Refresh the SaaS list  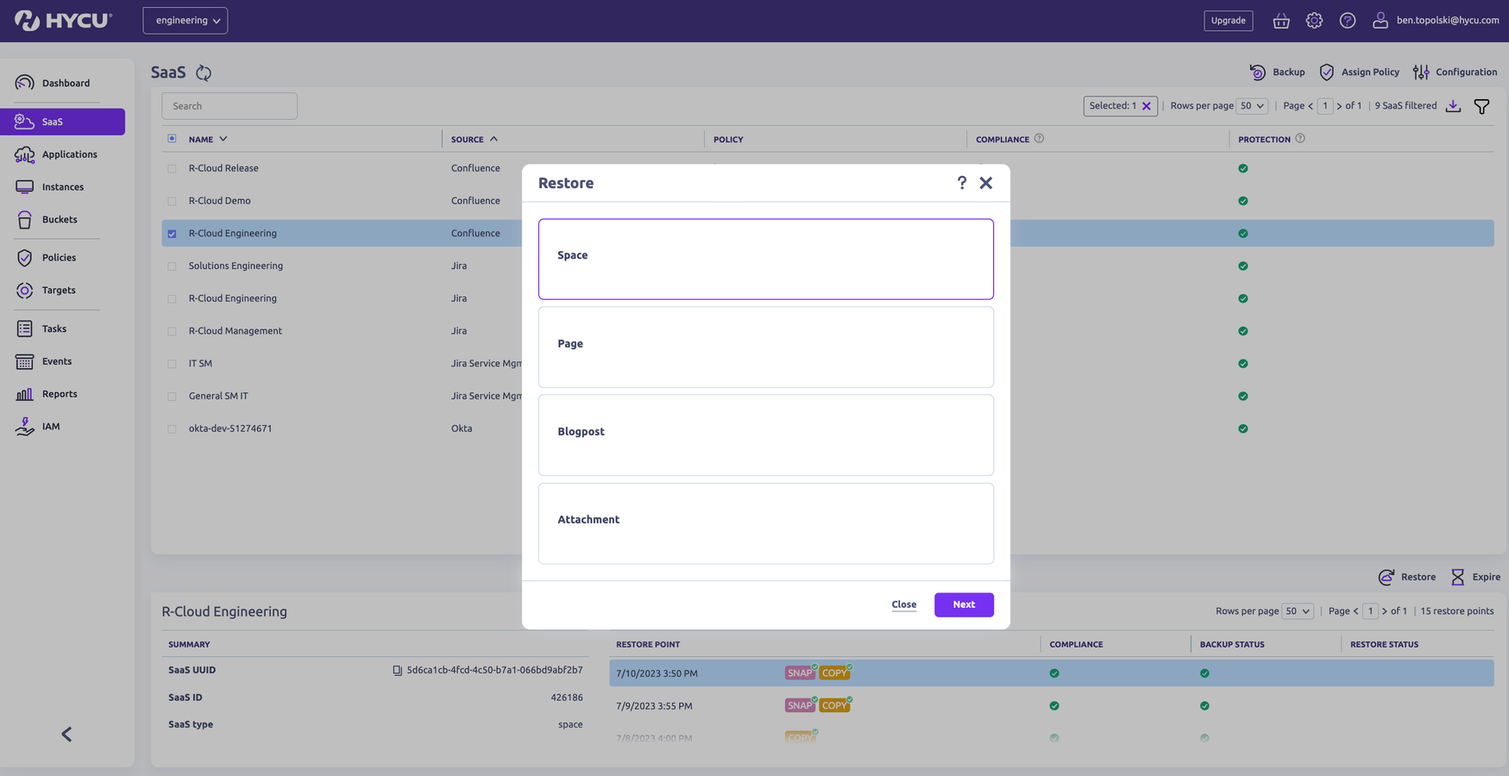click(x=204, y=72)
